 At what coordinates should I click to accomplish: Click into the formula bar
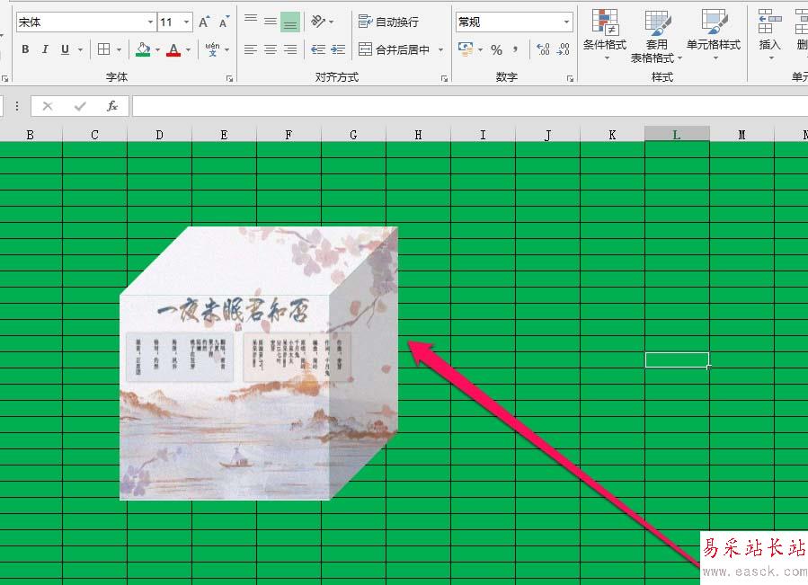click(470, 106)
